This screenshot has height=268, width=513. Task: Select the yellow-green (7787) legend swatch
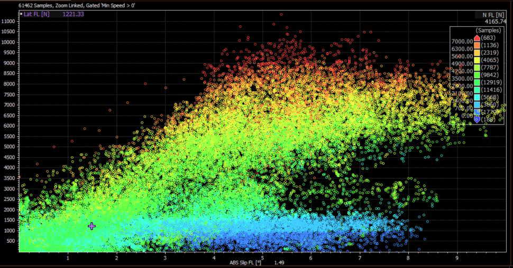(x=477, y=68)
